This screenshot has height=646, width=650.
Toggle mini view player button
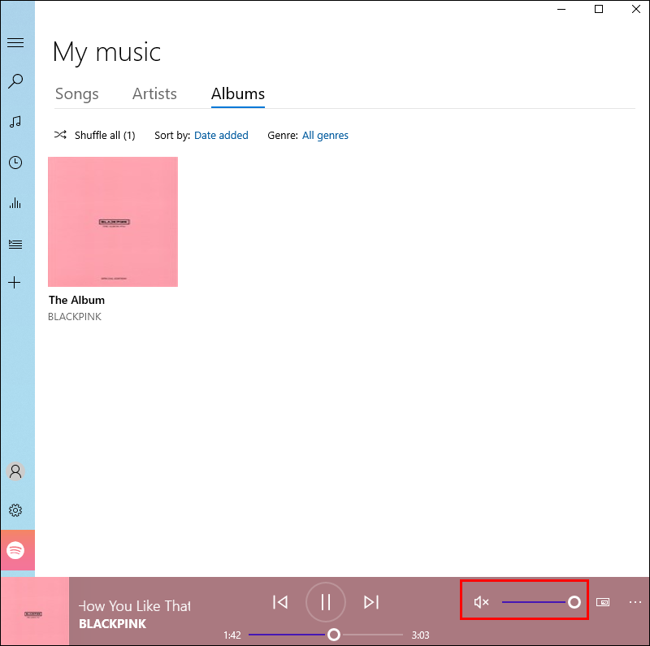(x=603, y=602)
